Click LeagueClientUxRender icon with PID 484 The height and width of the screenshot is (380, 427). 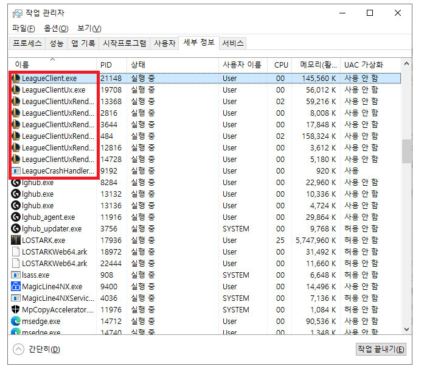(16, 136)
